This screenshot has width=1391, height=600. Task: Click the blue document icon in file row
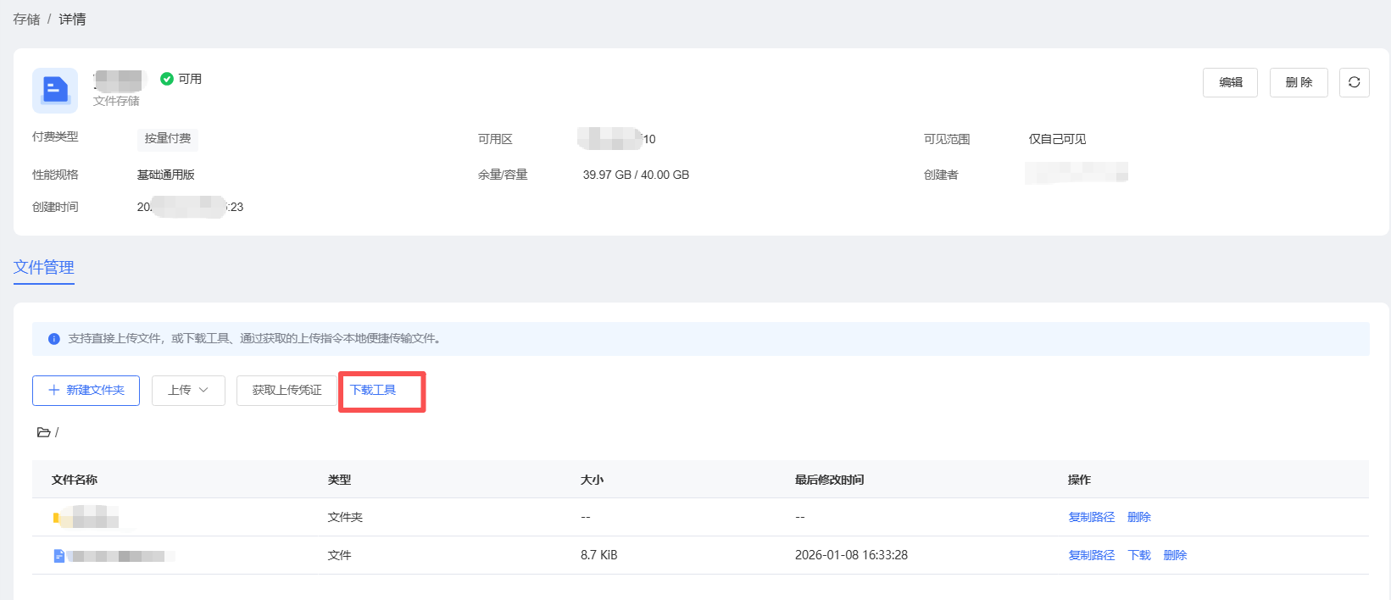click(58, 556)
